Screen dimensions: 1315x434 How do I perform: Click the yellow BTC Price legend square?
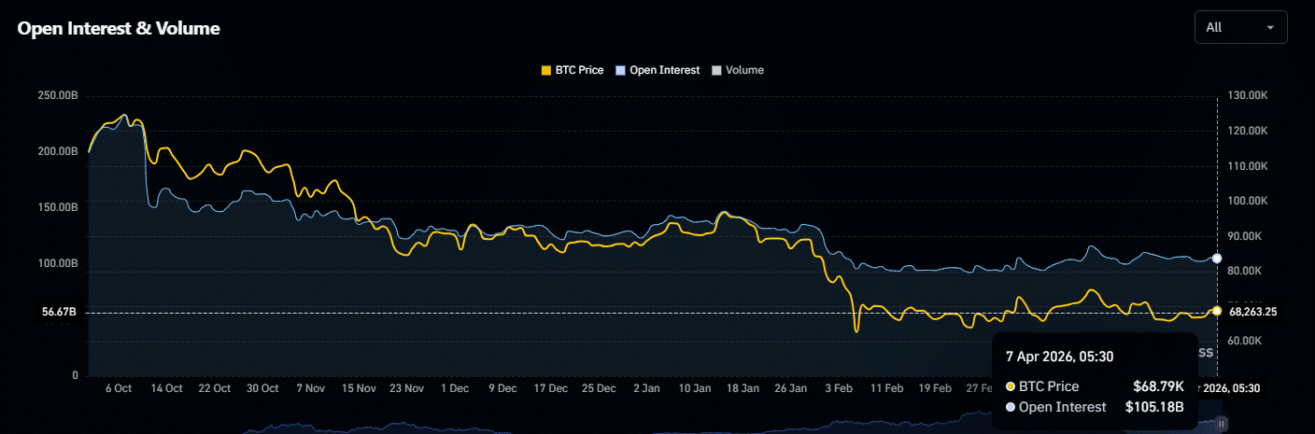[x=546, y=70]
